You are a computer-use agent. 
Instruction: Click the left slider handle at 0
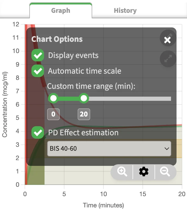53,98
